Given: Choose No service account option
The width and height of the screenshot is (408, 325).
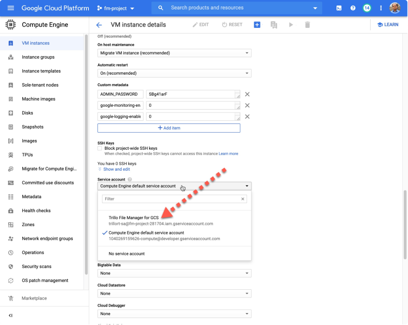Looking at the screenshot, I should pos(174,254).
